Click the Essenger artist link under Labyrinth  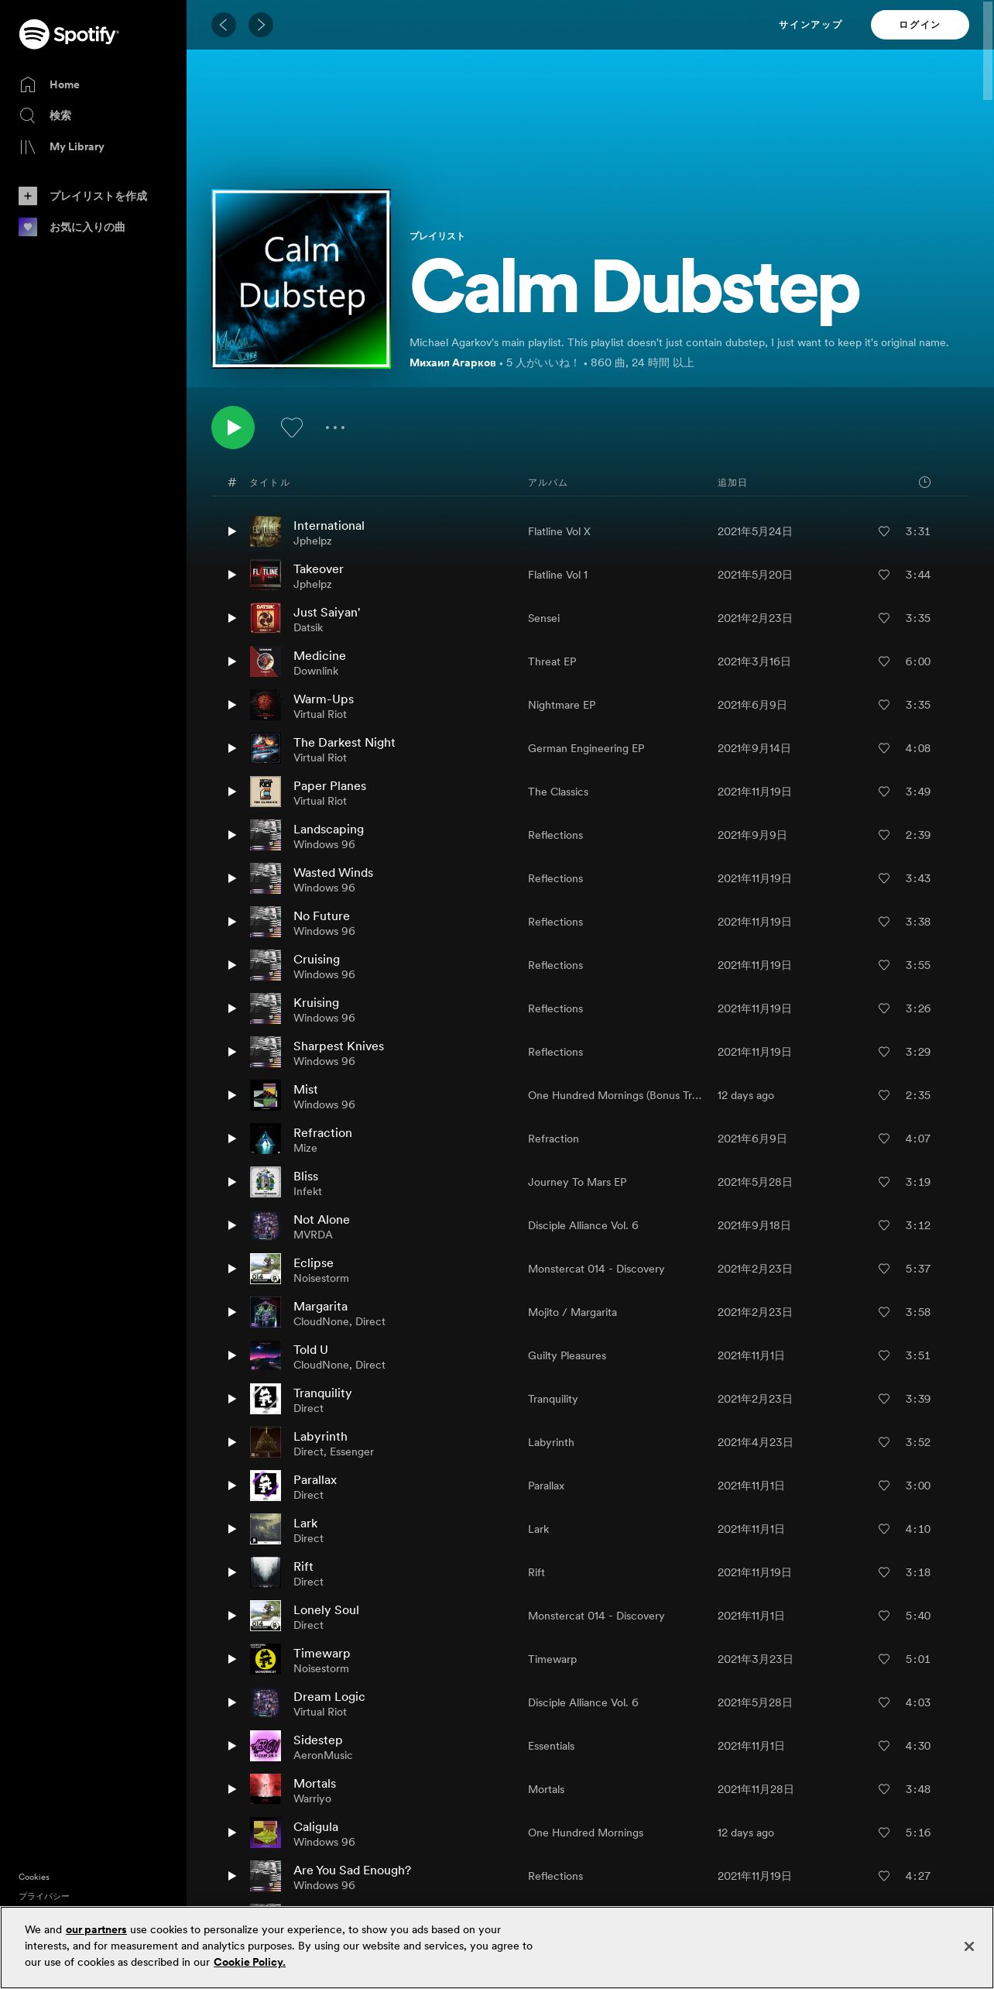click(x=351, y=1451)
